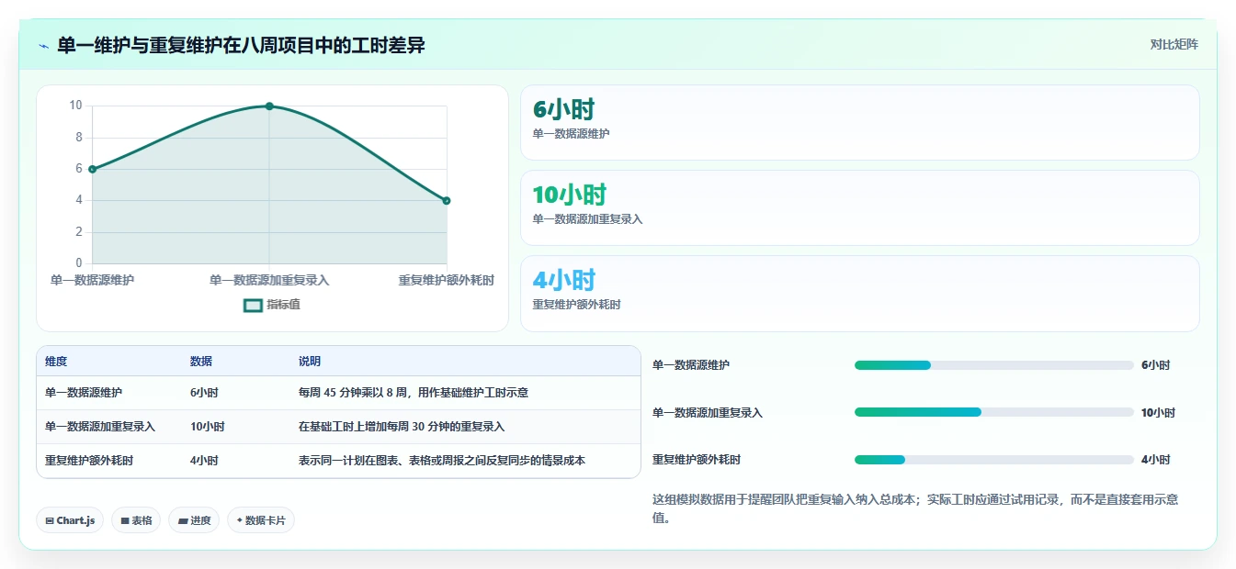Click the 单一数据源加重复录入 progress bar

point(994,412)
